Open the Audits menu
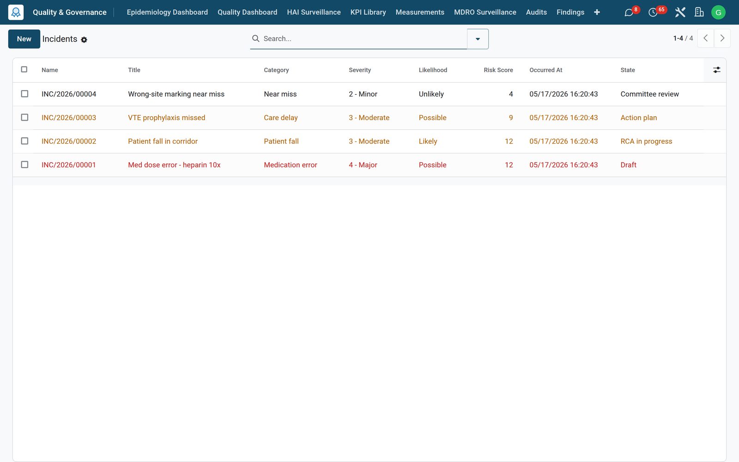Image resolution: width=739 pixels, height=462 pixels. point(536,12)
